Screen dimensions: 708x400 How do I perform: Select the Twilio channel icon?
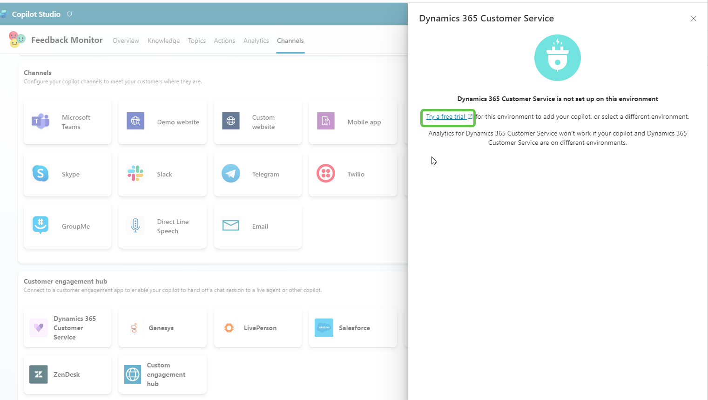point(326,174)
